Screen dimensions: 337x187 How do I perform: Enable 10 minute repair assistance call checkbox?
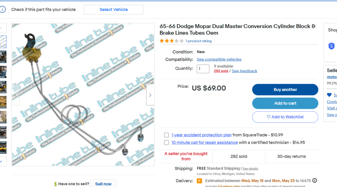point(167,142)
